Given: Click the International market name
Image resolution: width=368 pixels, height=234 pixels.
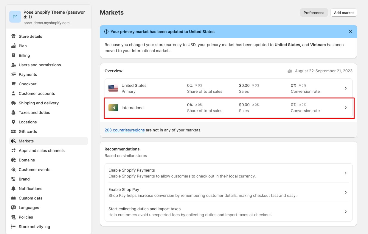Looking at the screenshot, I should [133, 108].
